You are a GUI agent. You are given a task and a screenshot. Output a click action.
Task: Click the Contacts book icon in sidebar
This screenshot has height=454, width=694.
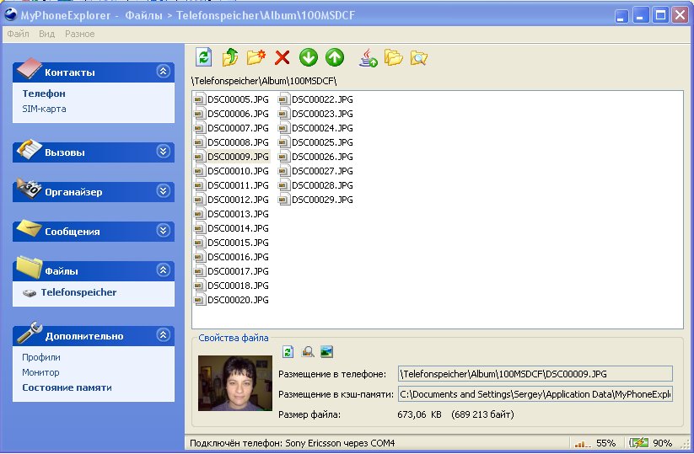click(x=29, y=68)
